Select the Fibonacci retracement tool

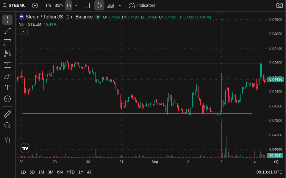point(7,42)
